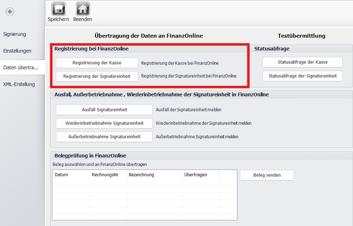
Task: Click Registrierung der Signatureinheit button
Action: (97, 76)
